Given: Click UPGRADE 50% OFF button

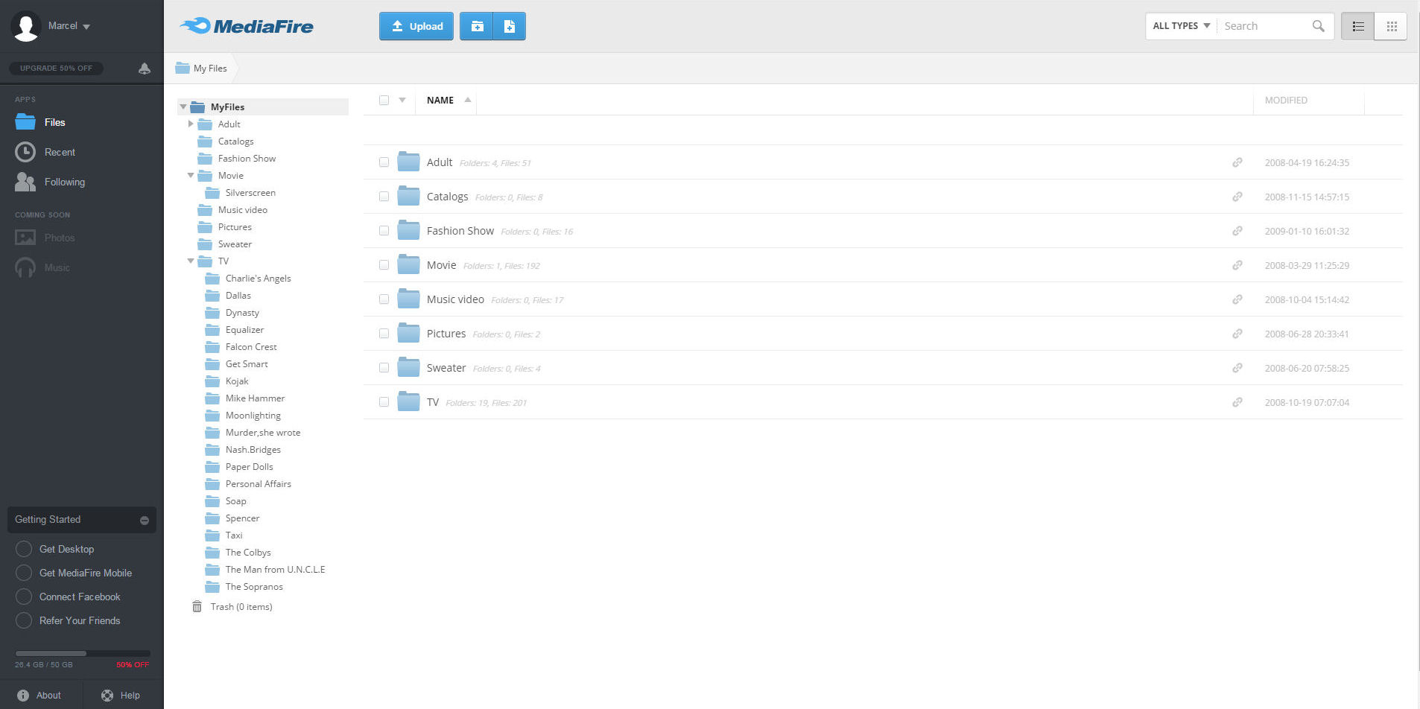Looking at the screenshot, I should [x=57, y=69].
